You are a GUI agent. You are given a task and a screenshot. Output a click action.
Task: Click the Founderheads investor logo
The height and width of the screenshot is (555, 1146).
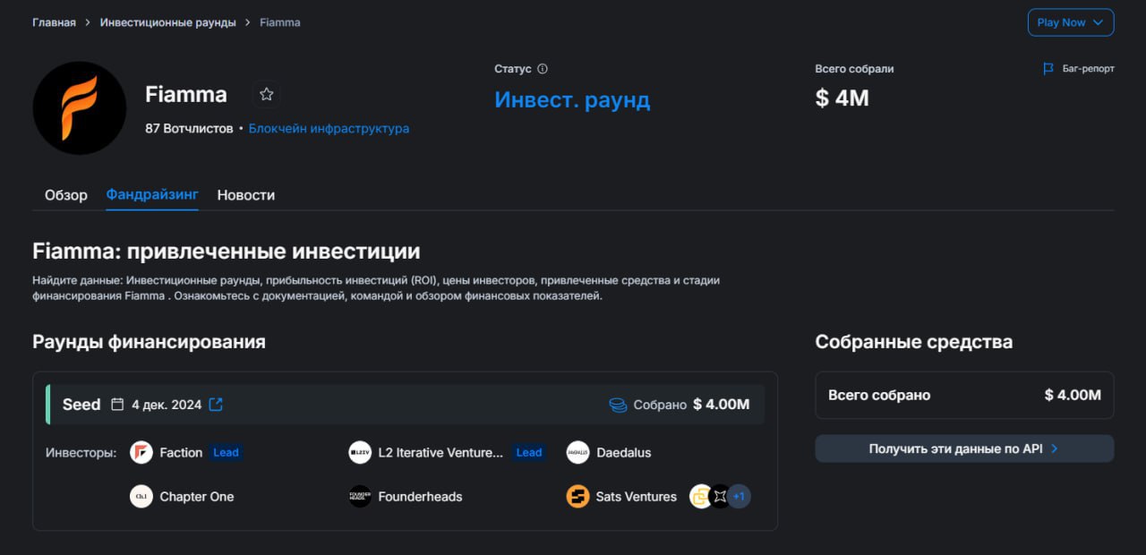[x=360, y=496]
